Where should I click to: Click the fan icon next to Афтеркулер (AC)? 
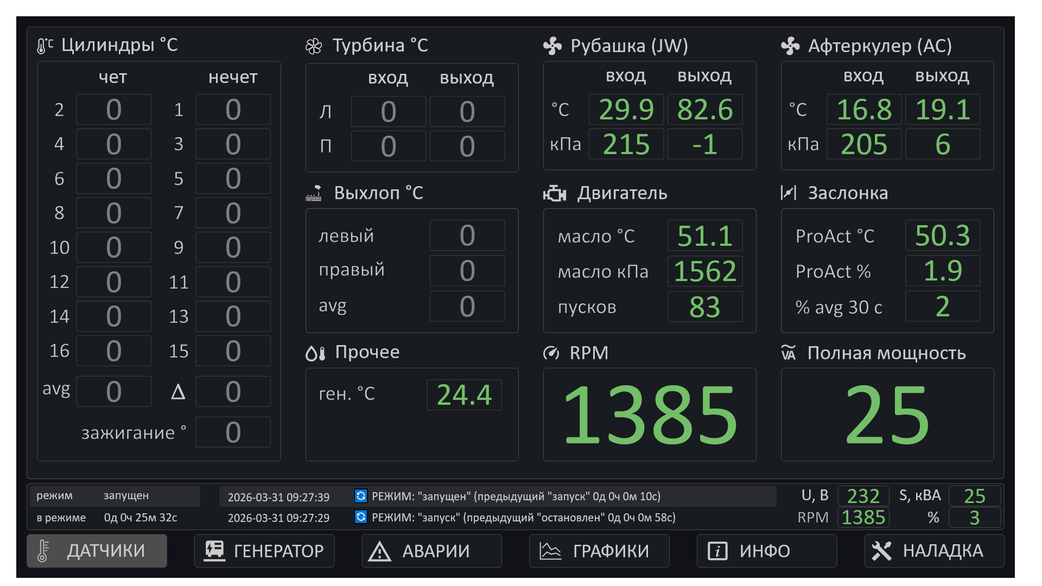click(x=790, y=46)
